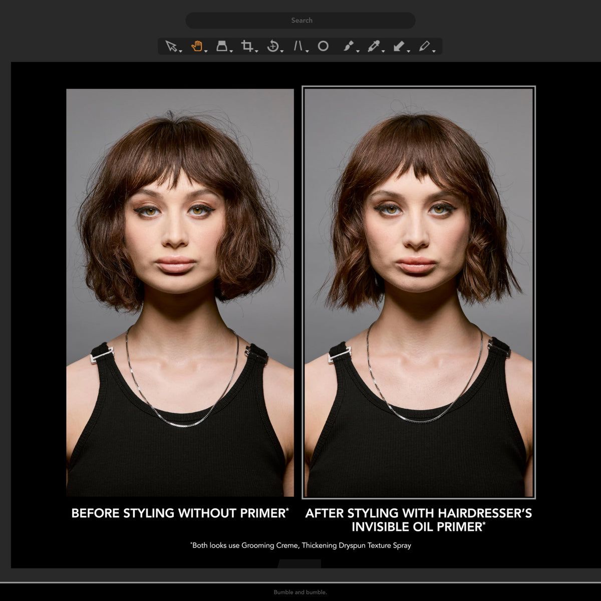Select the Apply Adjustments arrow tool
The width and height of the screenshot is (601, 601).
point(399,46)
